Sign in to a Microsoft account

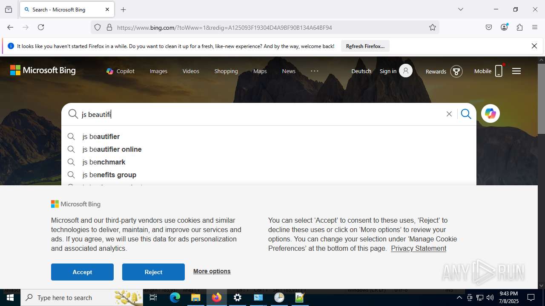[x=396, y=71]
